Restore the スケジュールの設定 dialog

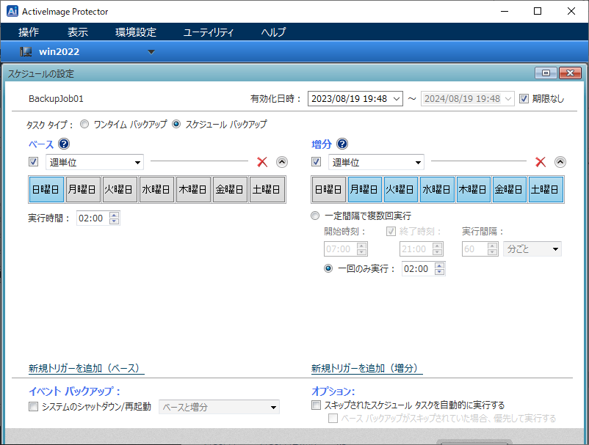546,73
